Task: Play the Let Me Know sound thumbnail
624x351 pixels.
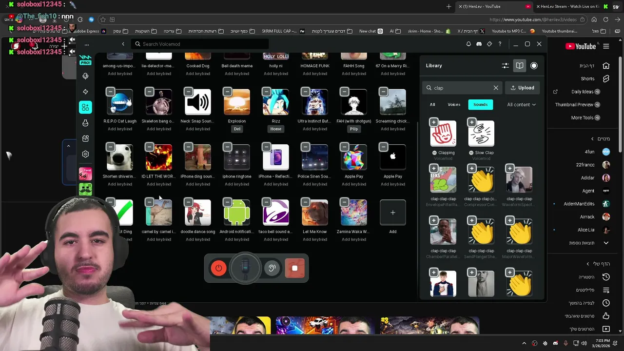Action: tap(315, 213)
